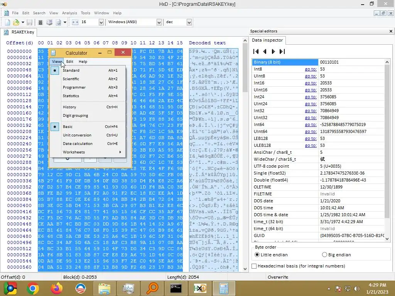The image size is (395, 296).
Task: Open the Tools menu in HxD
Action: (85, 13)
